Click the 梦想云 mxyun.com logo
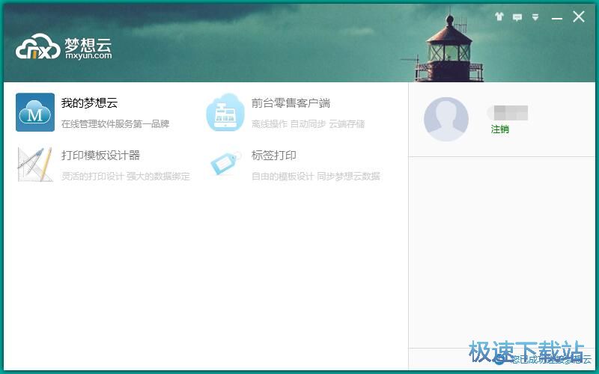This screenshot has width=599, height=374. [x=64, y=47]
